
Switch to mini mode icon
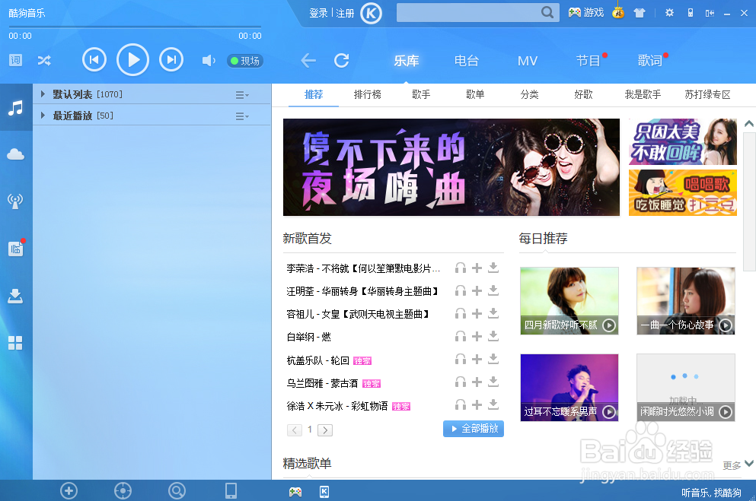pyautogui.click(x=710, y=13)
